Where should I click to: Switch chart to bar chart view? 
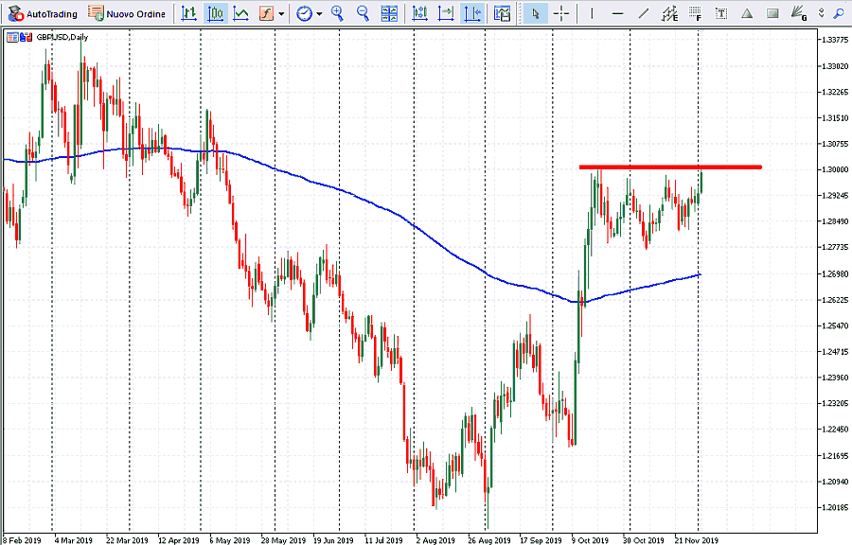point(189,13)
